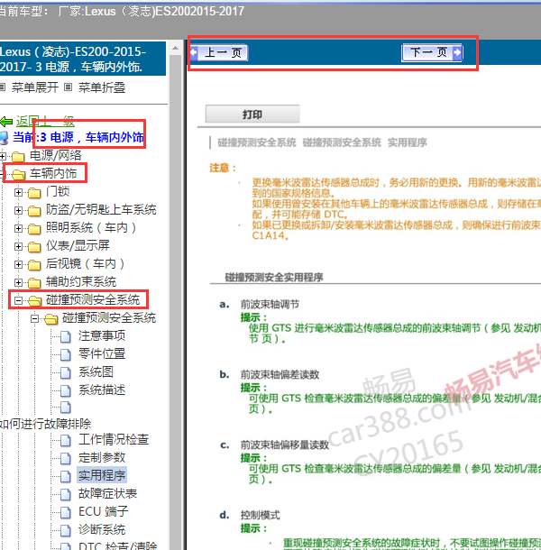Screen dimensions: 541x550
Task: Collapse the top-level 碰撞预测安全系统 node
Action: pyautogui.click(x=18, y=300)
